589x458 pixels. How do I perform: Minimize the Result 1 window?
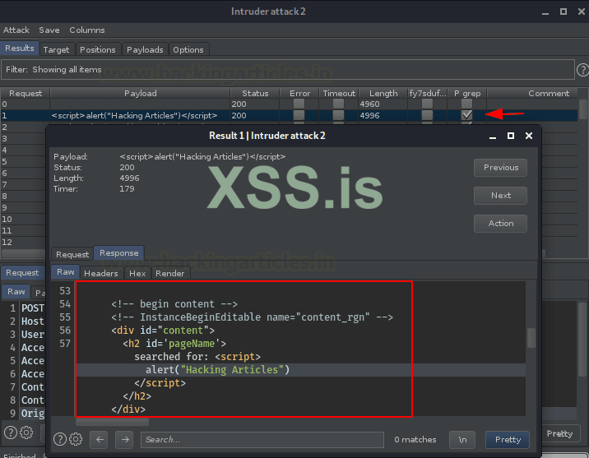click(x=493, y=136)
